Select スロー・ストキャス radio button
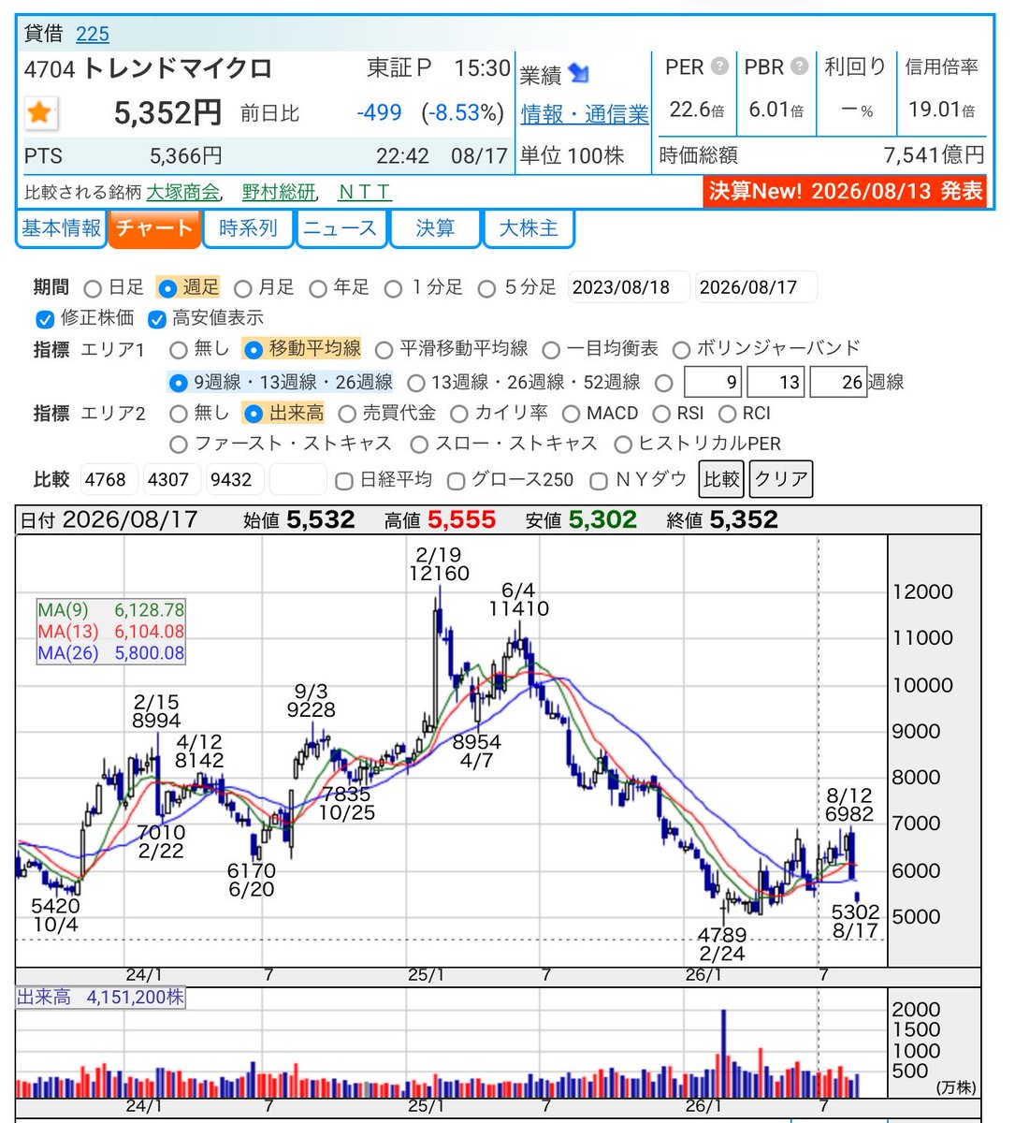 (x=419, y=445)
